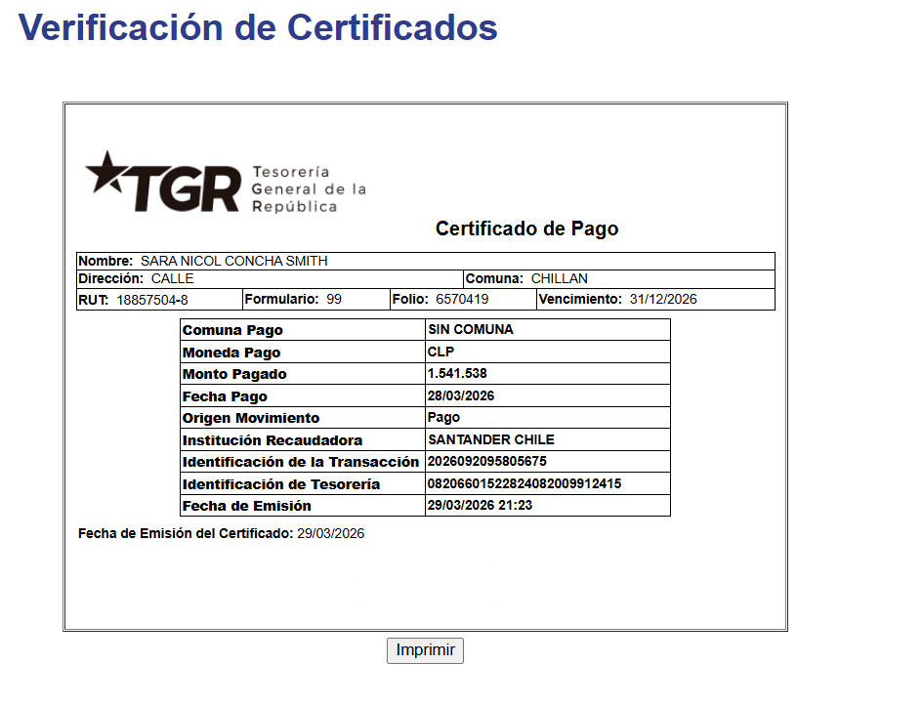
Task: Click the 'Monto Pagado' label
Action: pyautogui.click(x=234, y=374)
